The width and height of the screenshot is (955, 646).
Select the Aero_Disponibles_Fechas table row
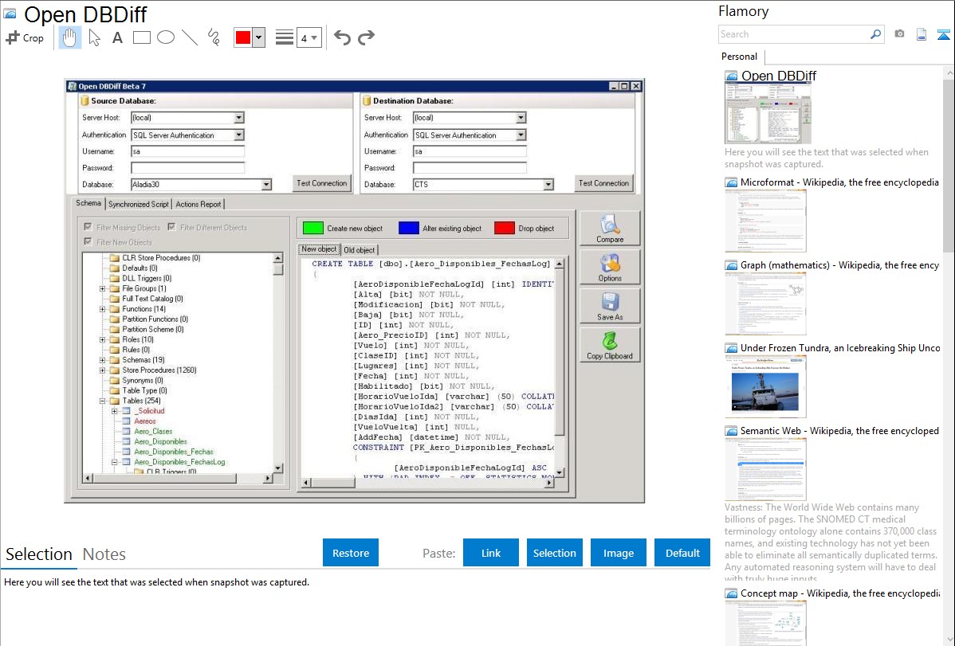(174, 452)
